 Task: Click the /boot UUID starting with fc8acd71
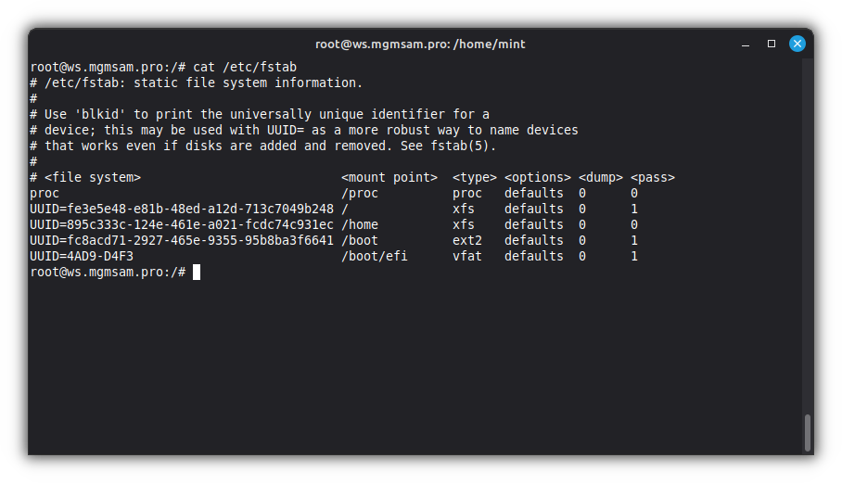[182, 240]
